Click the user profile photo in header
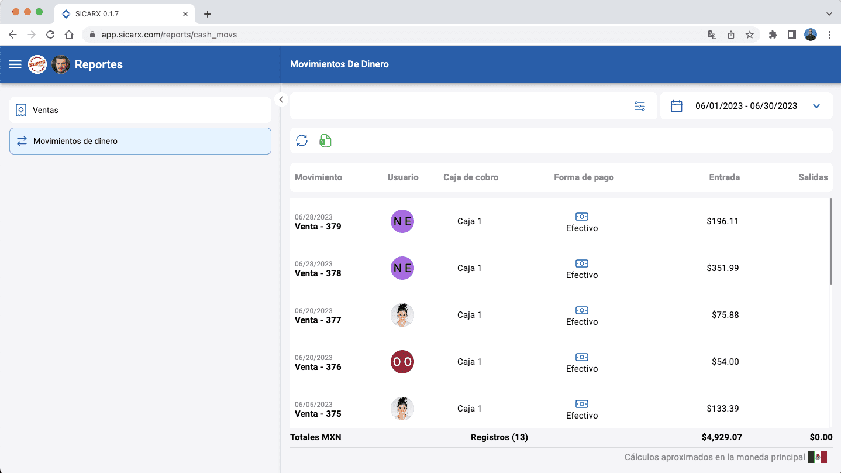The width and height of the screenshot is (841, 473). click(x=61, y=64)
